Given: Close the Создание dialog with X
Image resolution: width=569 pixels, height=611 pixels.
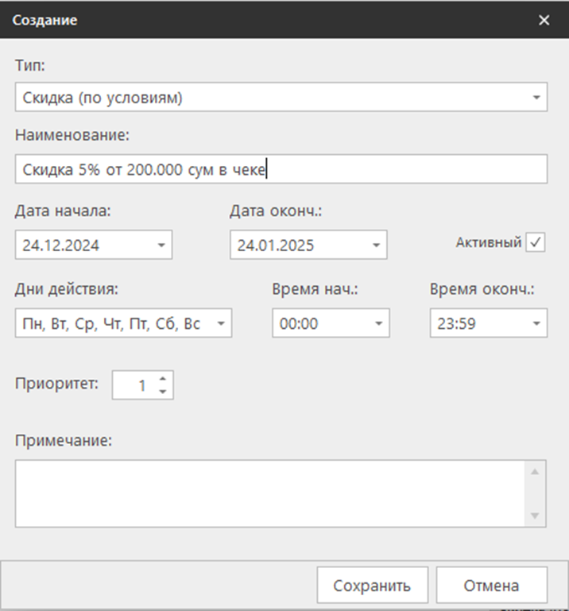Looking at the screenshot, I should point(544,21).
